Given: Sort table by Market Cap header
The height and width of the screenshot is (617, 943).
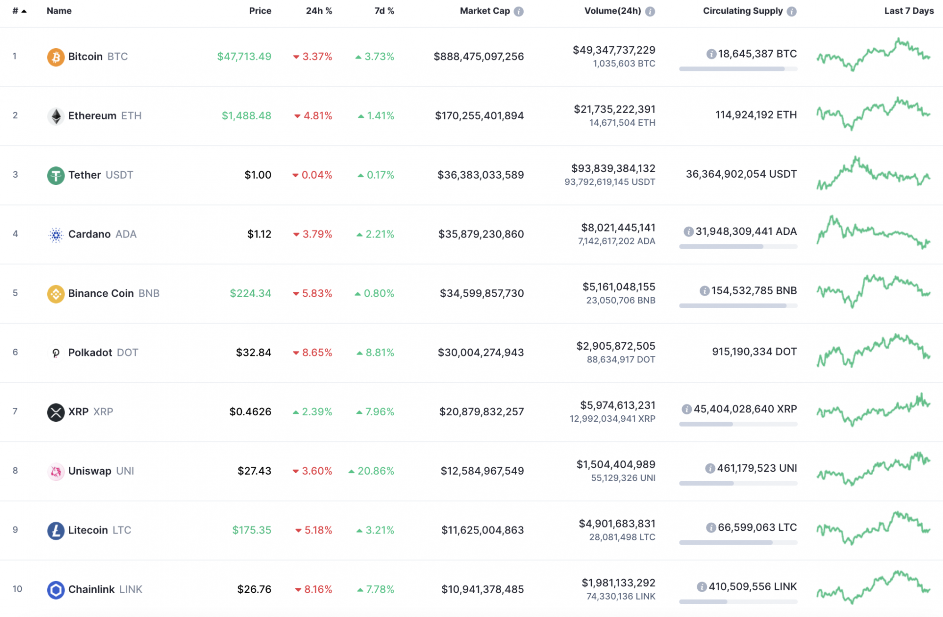Looking at the screenshot, I should coord(485,11).
